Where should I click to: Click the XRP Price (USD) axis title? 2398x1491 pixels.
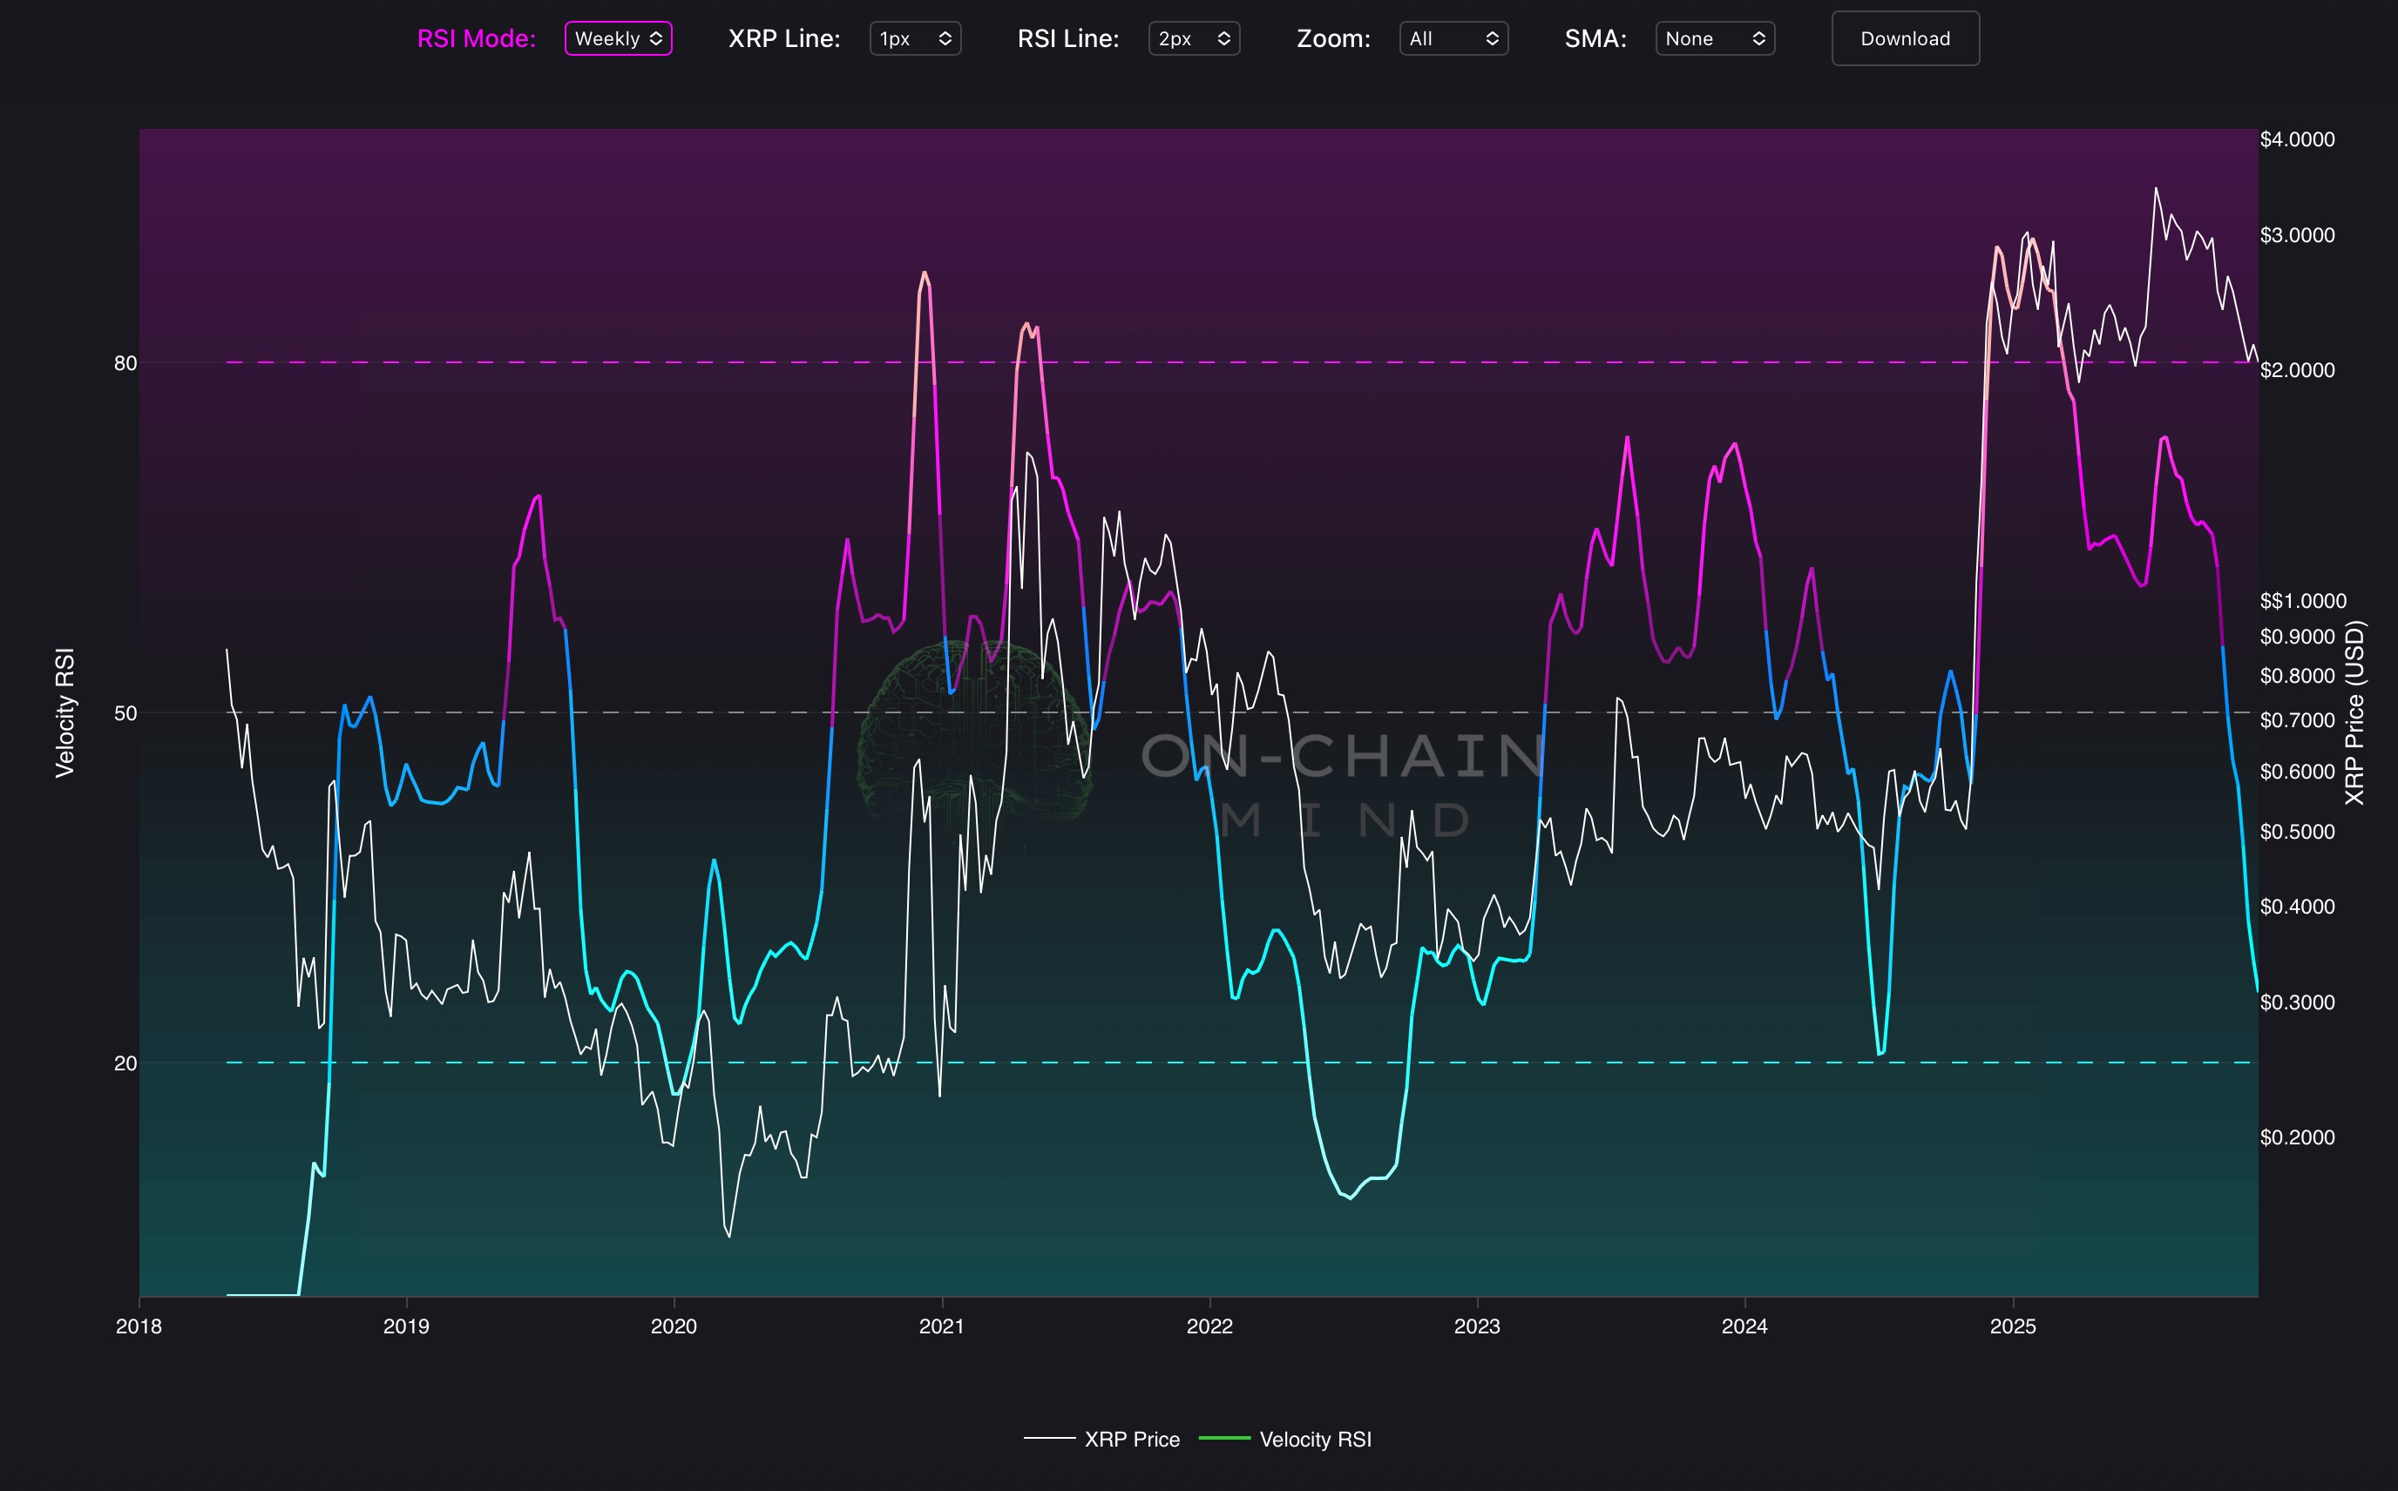[x=2354, y=712]
